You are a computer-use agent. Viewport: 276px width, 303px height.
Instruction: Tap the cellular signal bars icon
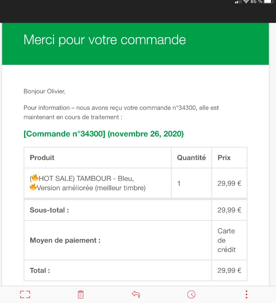point(238,2)
